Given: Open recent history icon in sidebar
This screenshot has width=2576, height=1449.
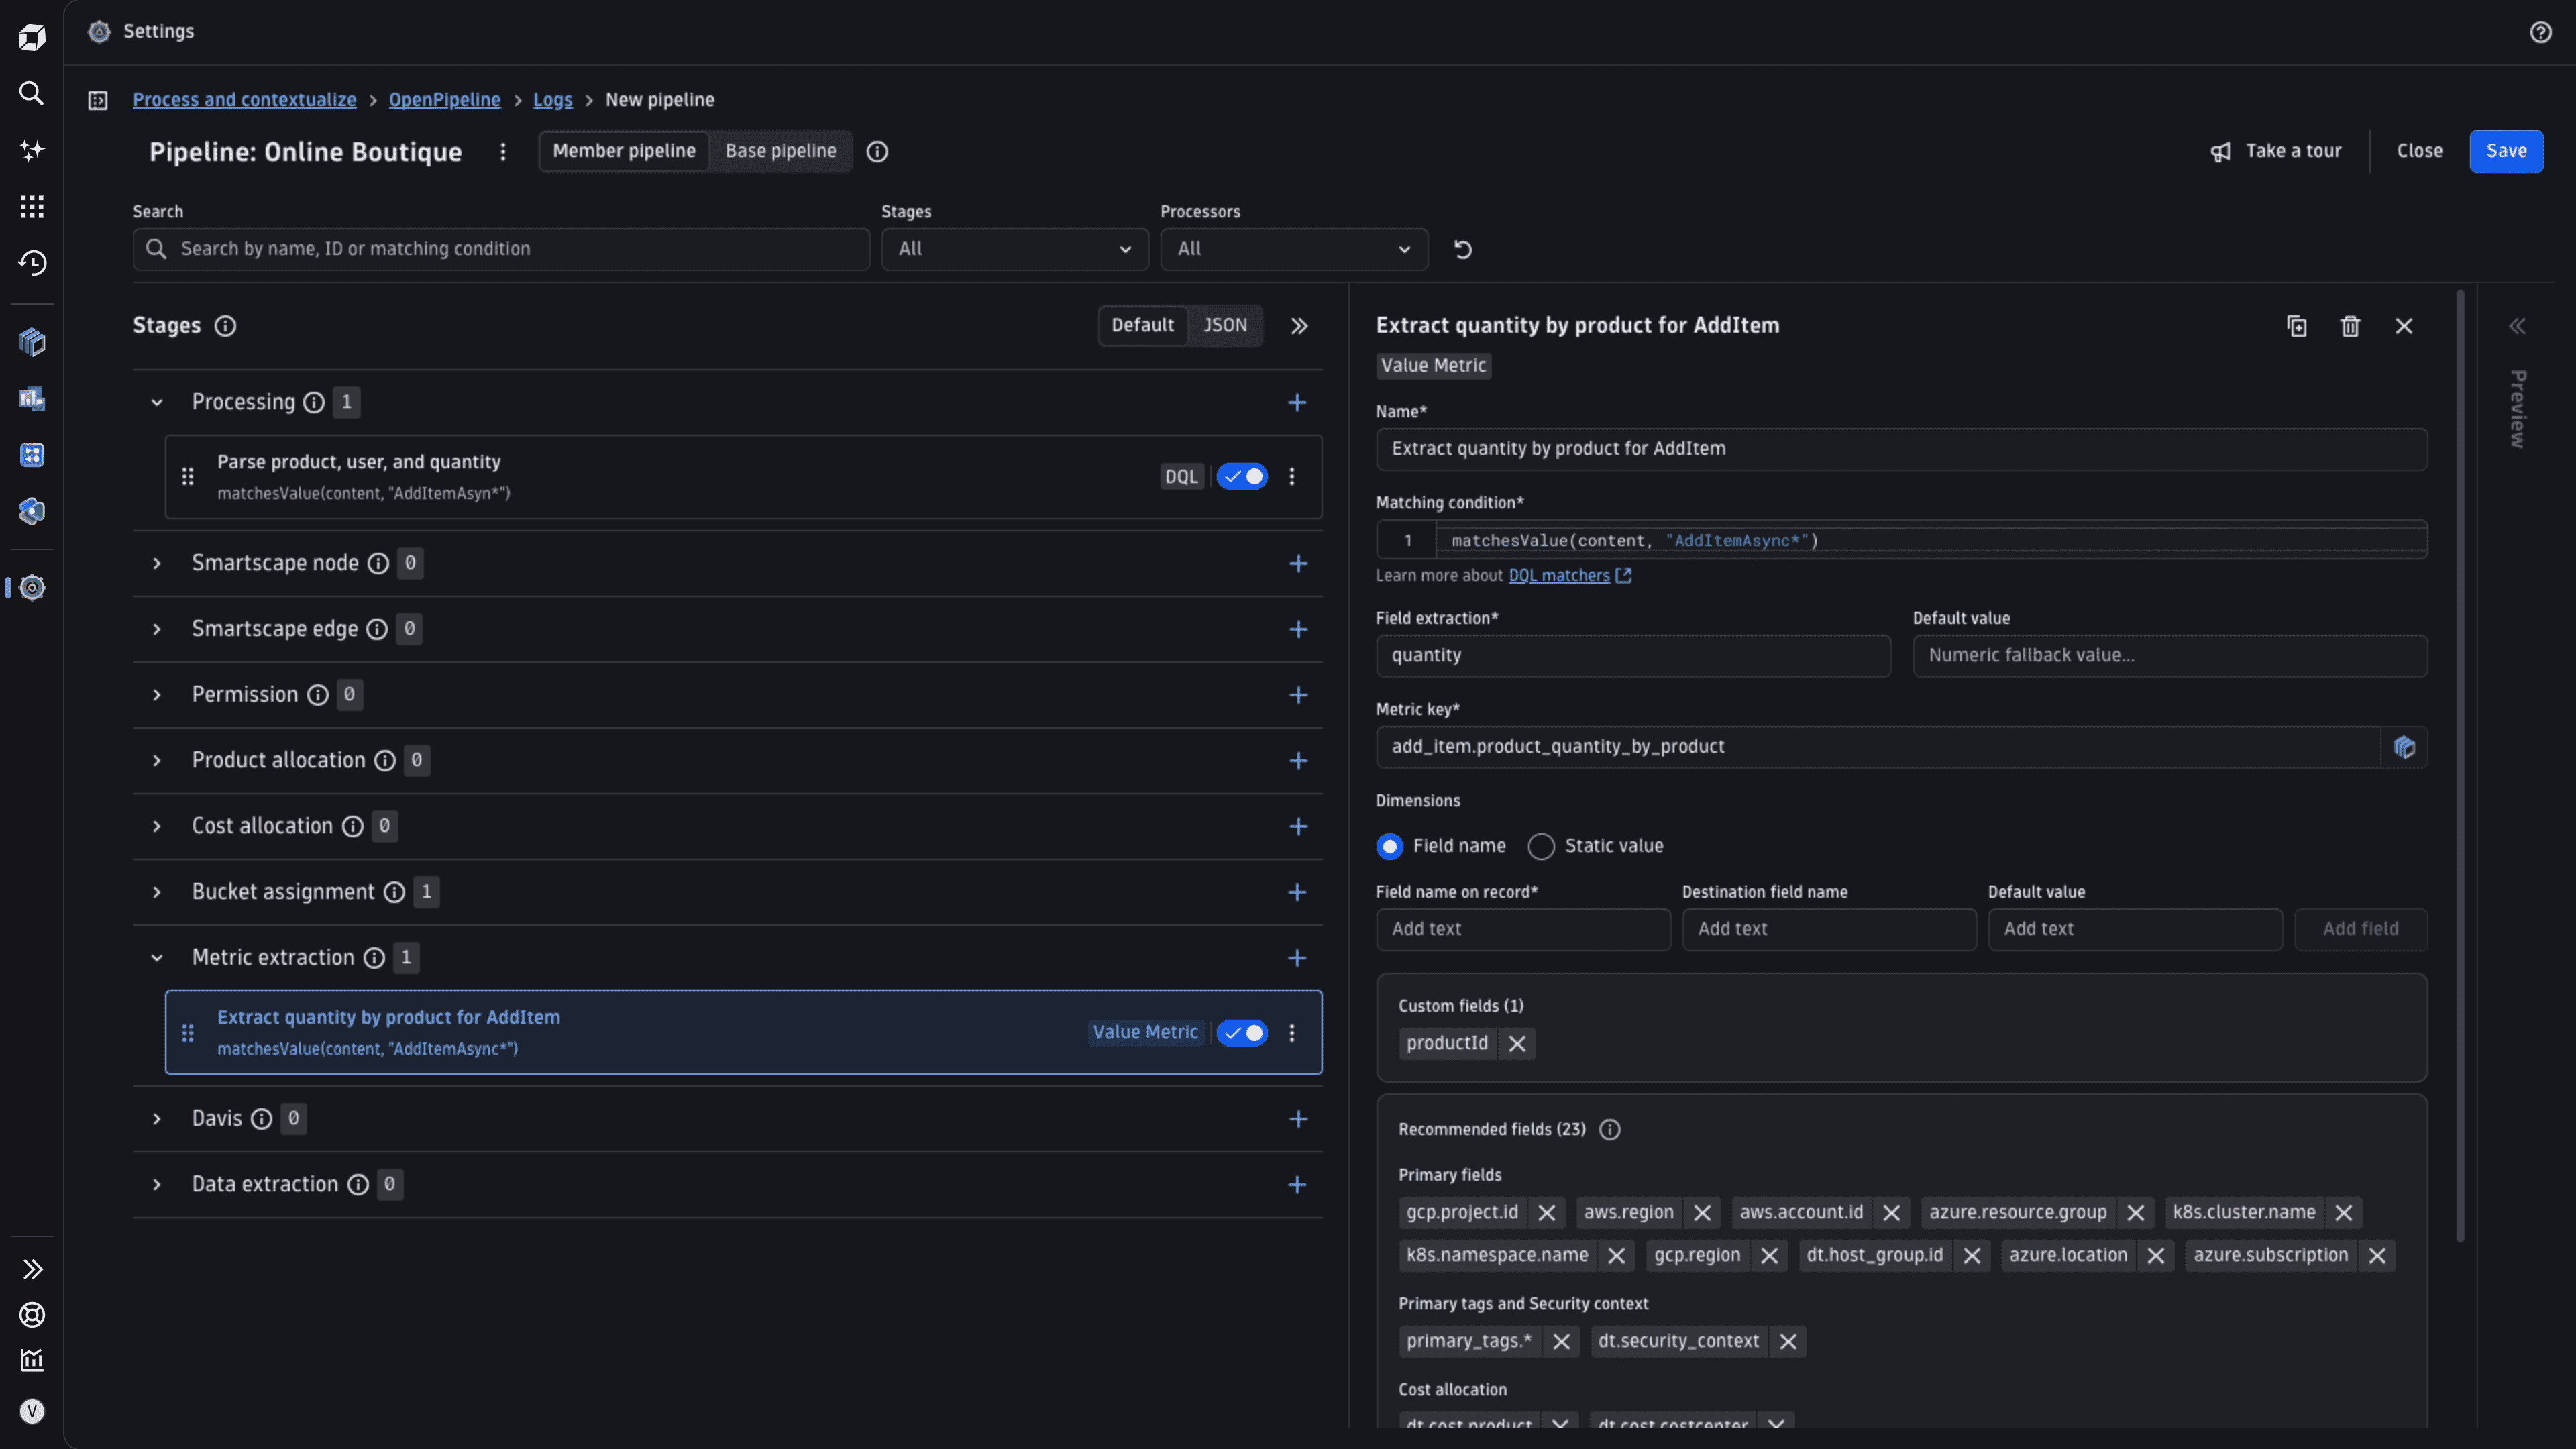Looking at the screenshot, I should (x=32, y=262).
